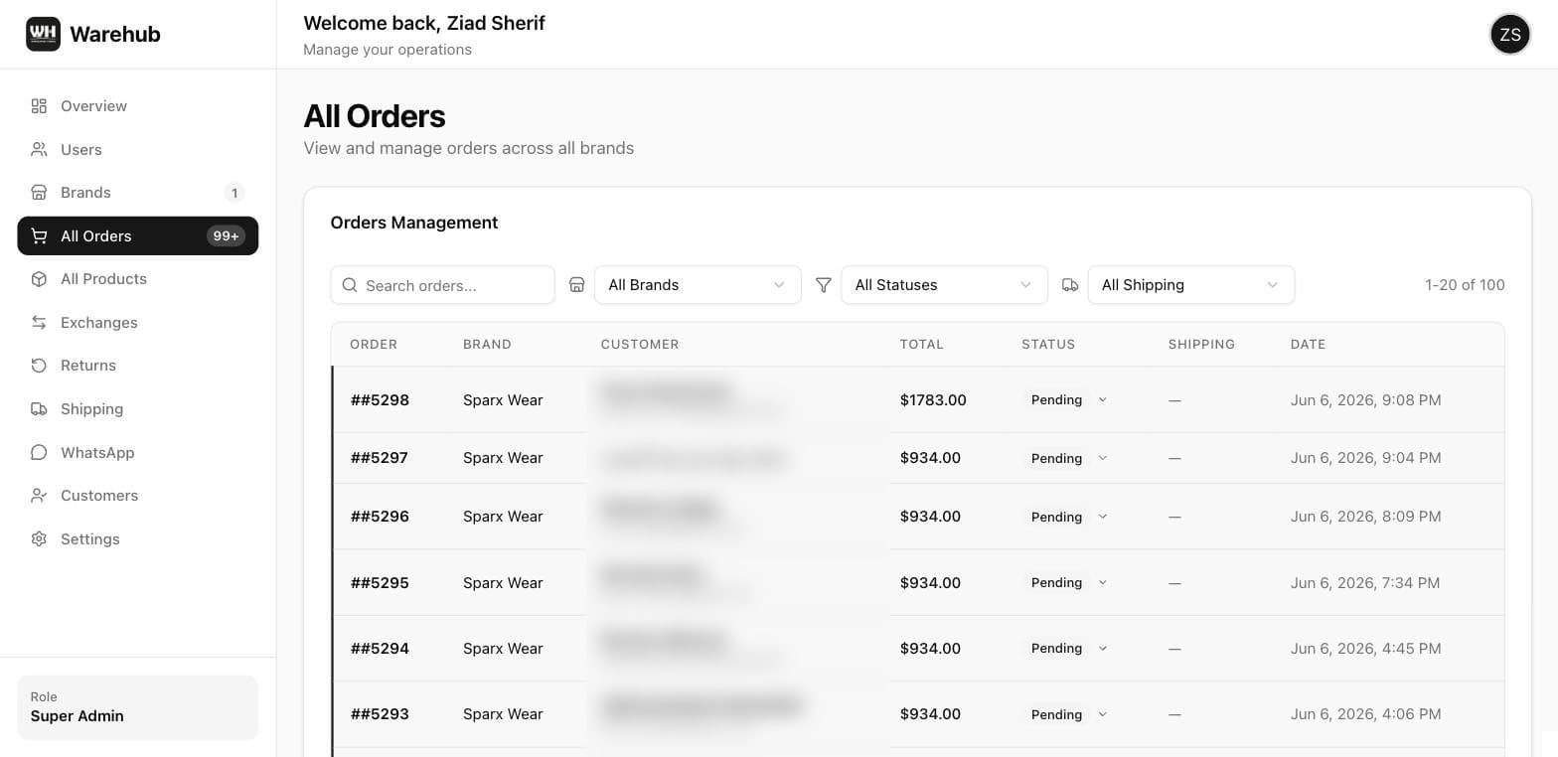Click the DATE column header
The height and width of the screenshot is (757, 1558).
1308,344
